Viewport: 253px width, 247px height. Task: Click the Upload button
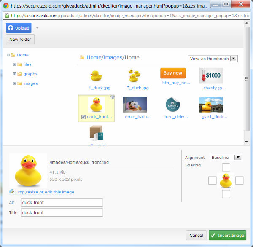[x=19, y=28]
